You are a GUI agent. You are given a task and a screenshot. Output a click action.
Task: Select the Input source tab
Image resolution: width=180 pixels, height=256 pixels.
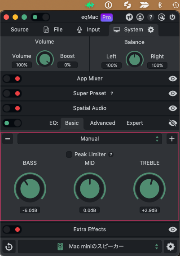[88, 30]
